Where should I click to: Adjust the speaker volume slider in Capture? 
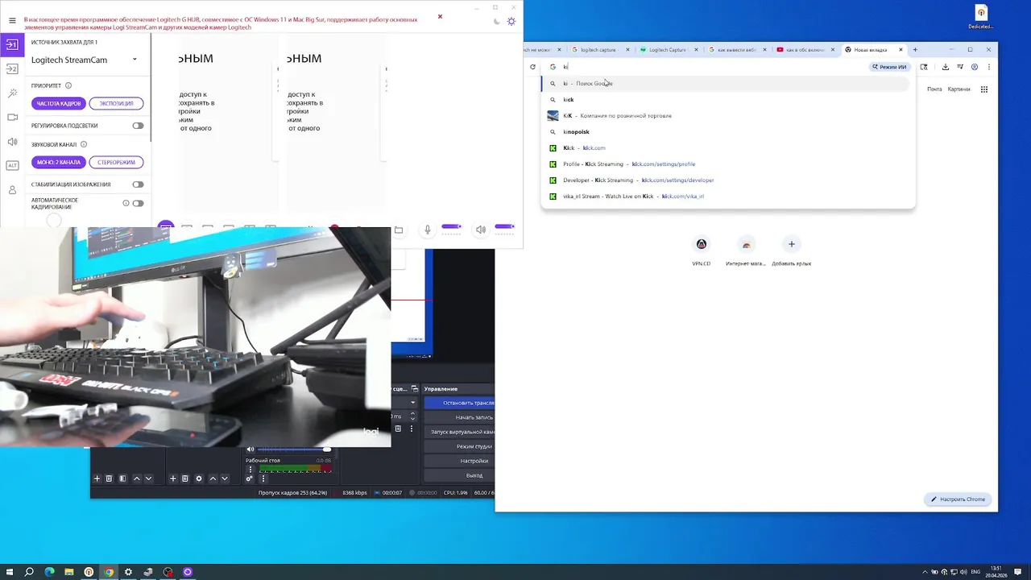point(504,226)
